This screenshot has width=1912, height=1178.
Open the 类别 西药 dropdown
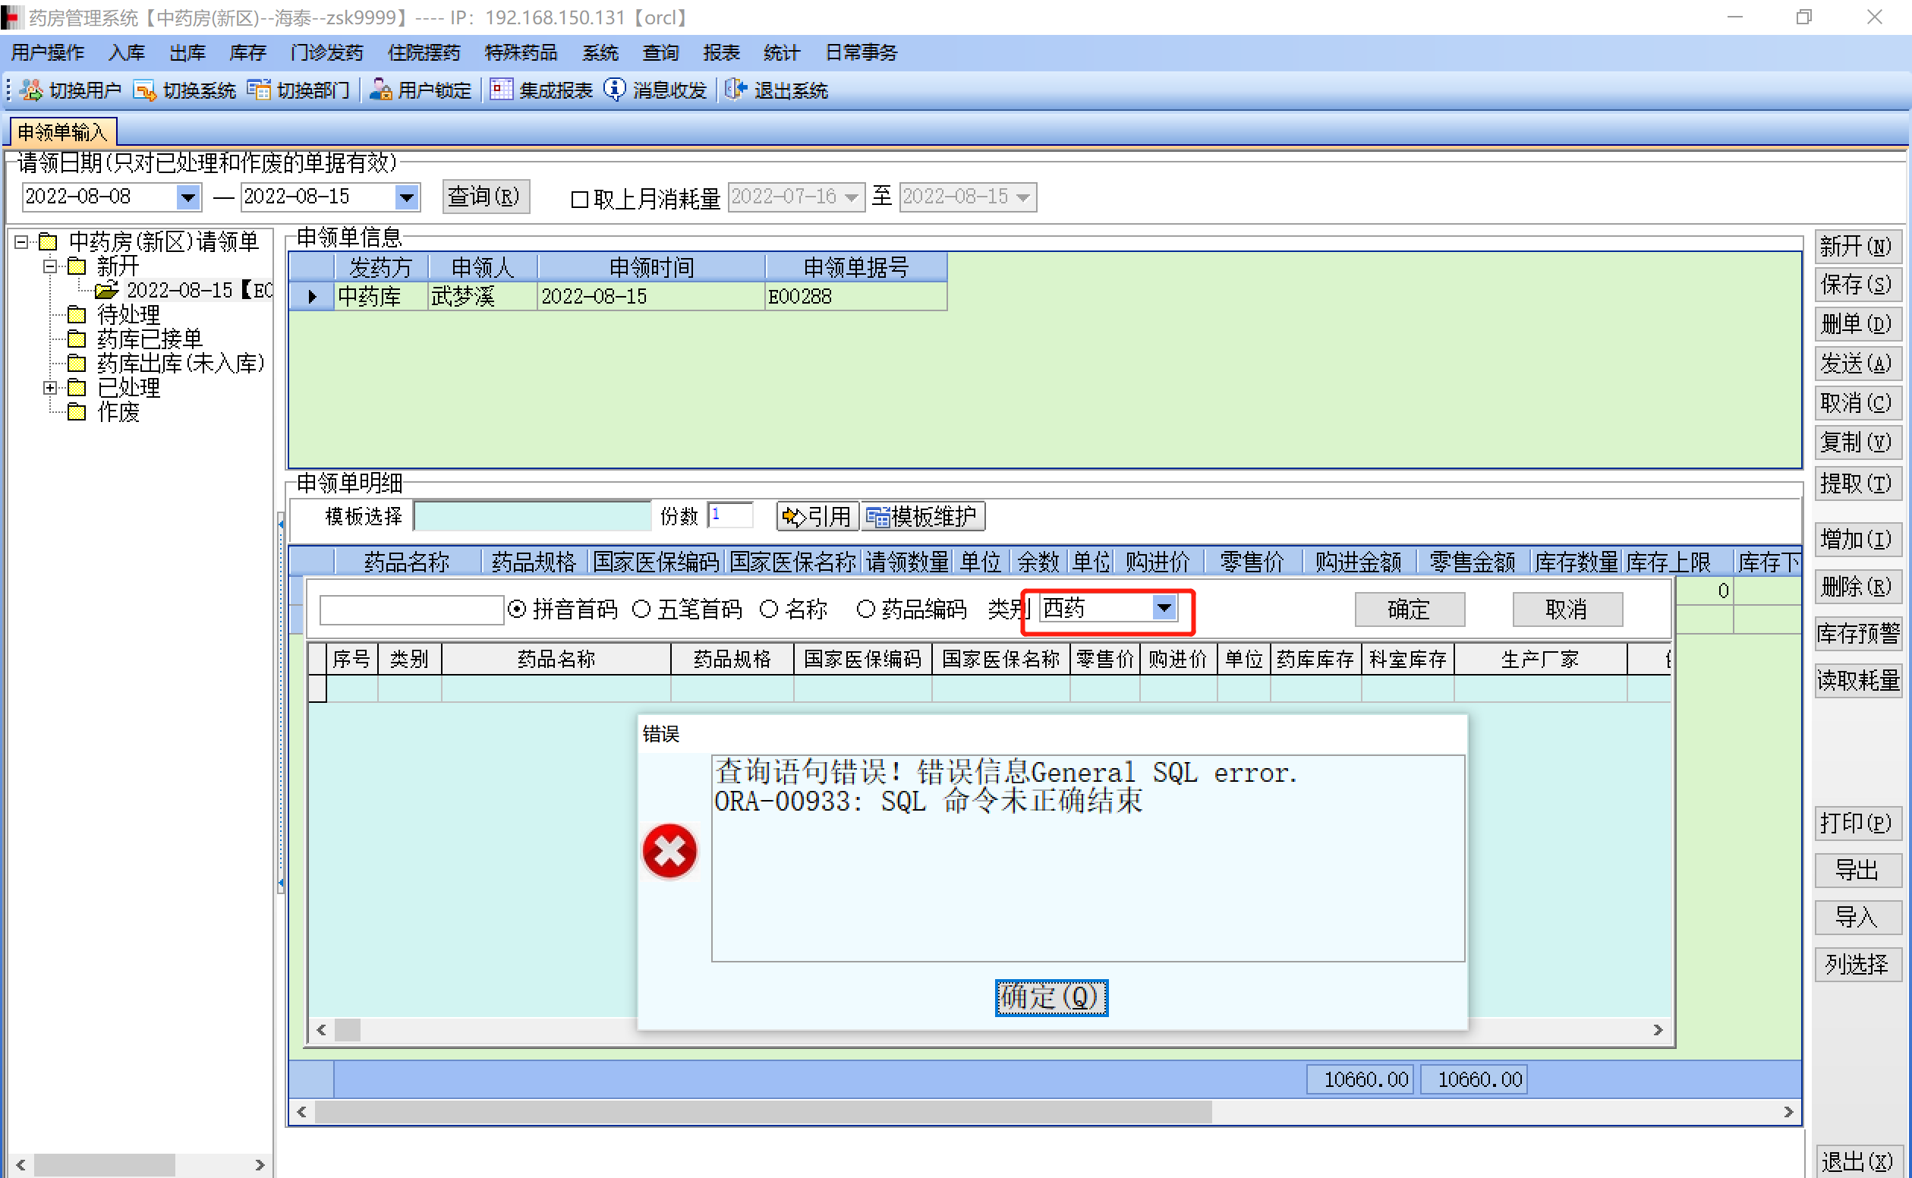[1164, 608]
